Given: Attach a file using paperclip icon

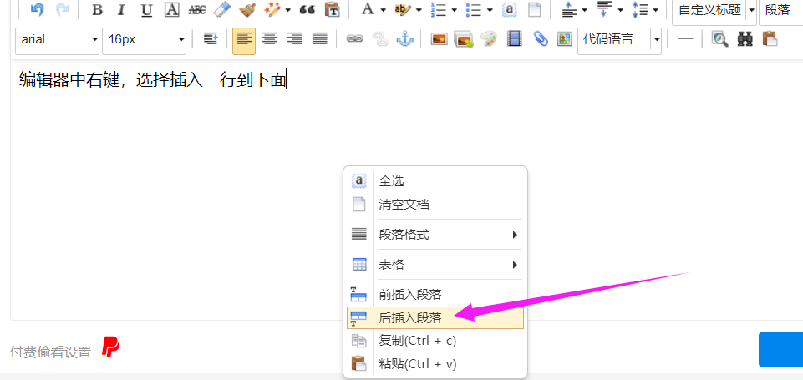Looking at the screenshot, I should coord(540,39).
